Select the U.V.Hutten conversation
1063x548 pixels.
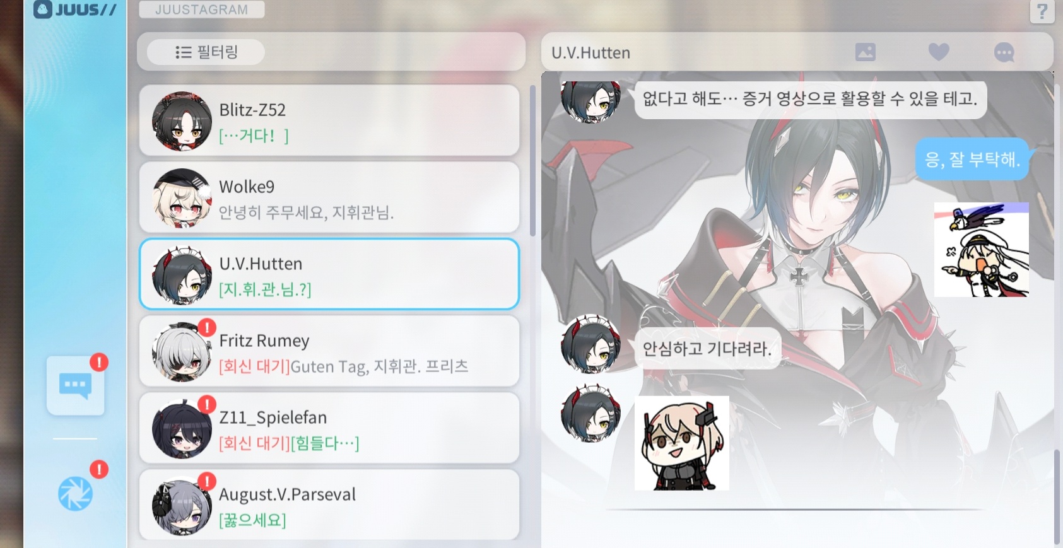coord(329,274)
